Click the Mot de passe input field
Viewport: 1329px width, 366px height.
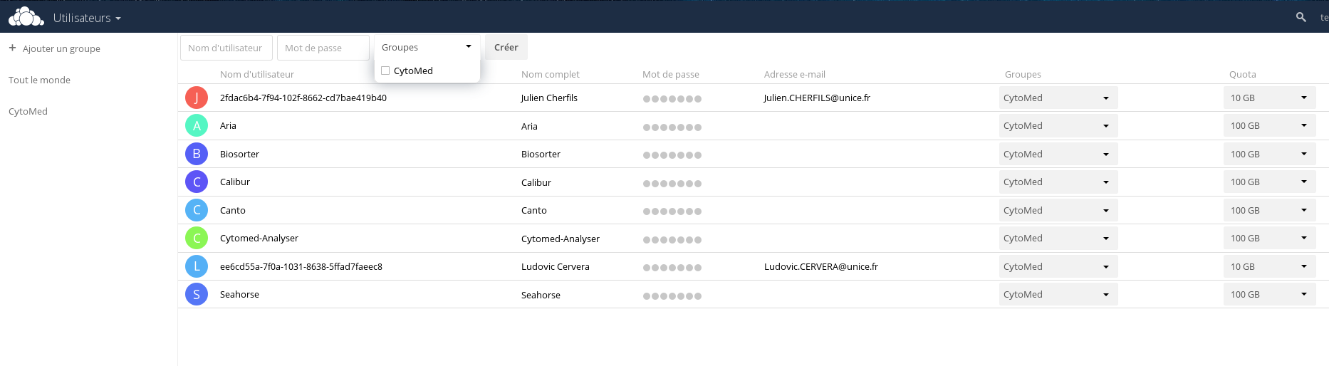[x=323, y=48]
